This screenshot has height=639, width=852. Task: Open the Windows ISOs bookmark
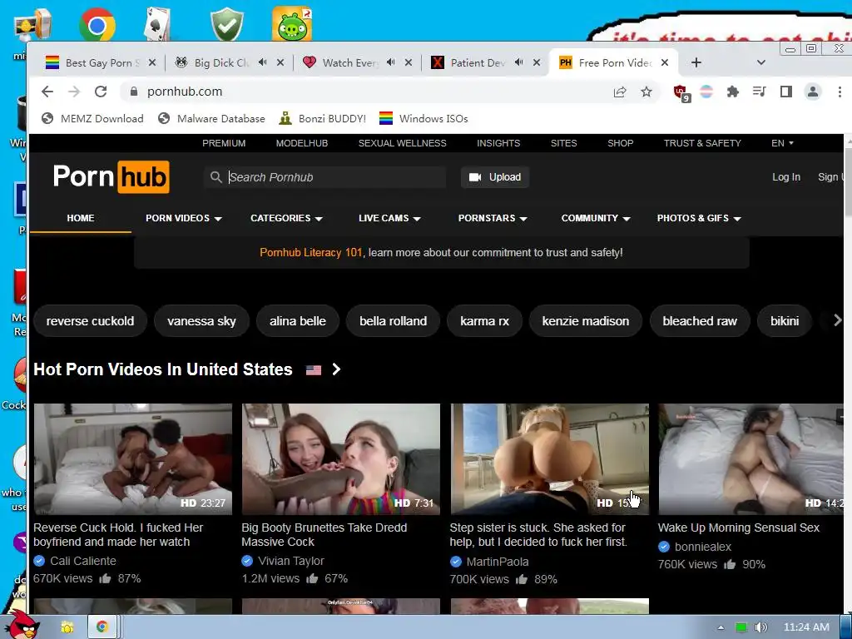pyautogui.click(x=424, y=118)
